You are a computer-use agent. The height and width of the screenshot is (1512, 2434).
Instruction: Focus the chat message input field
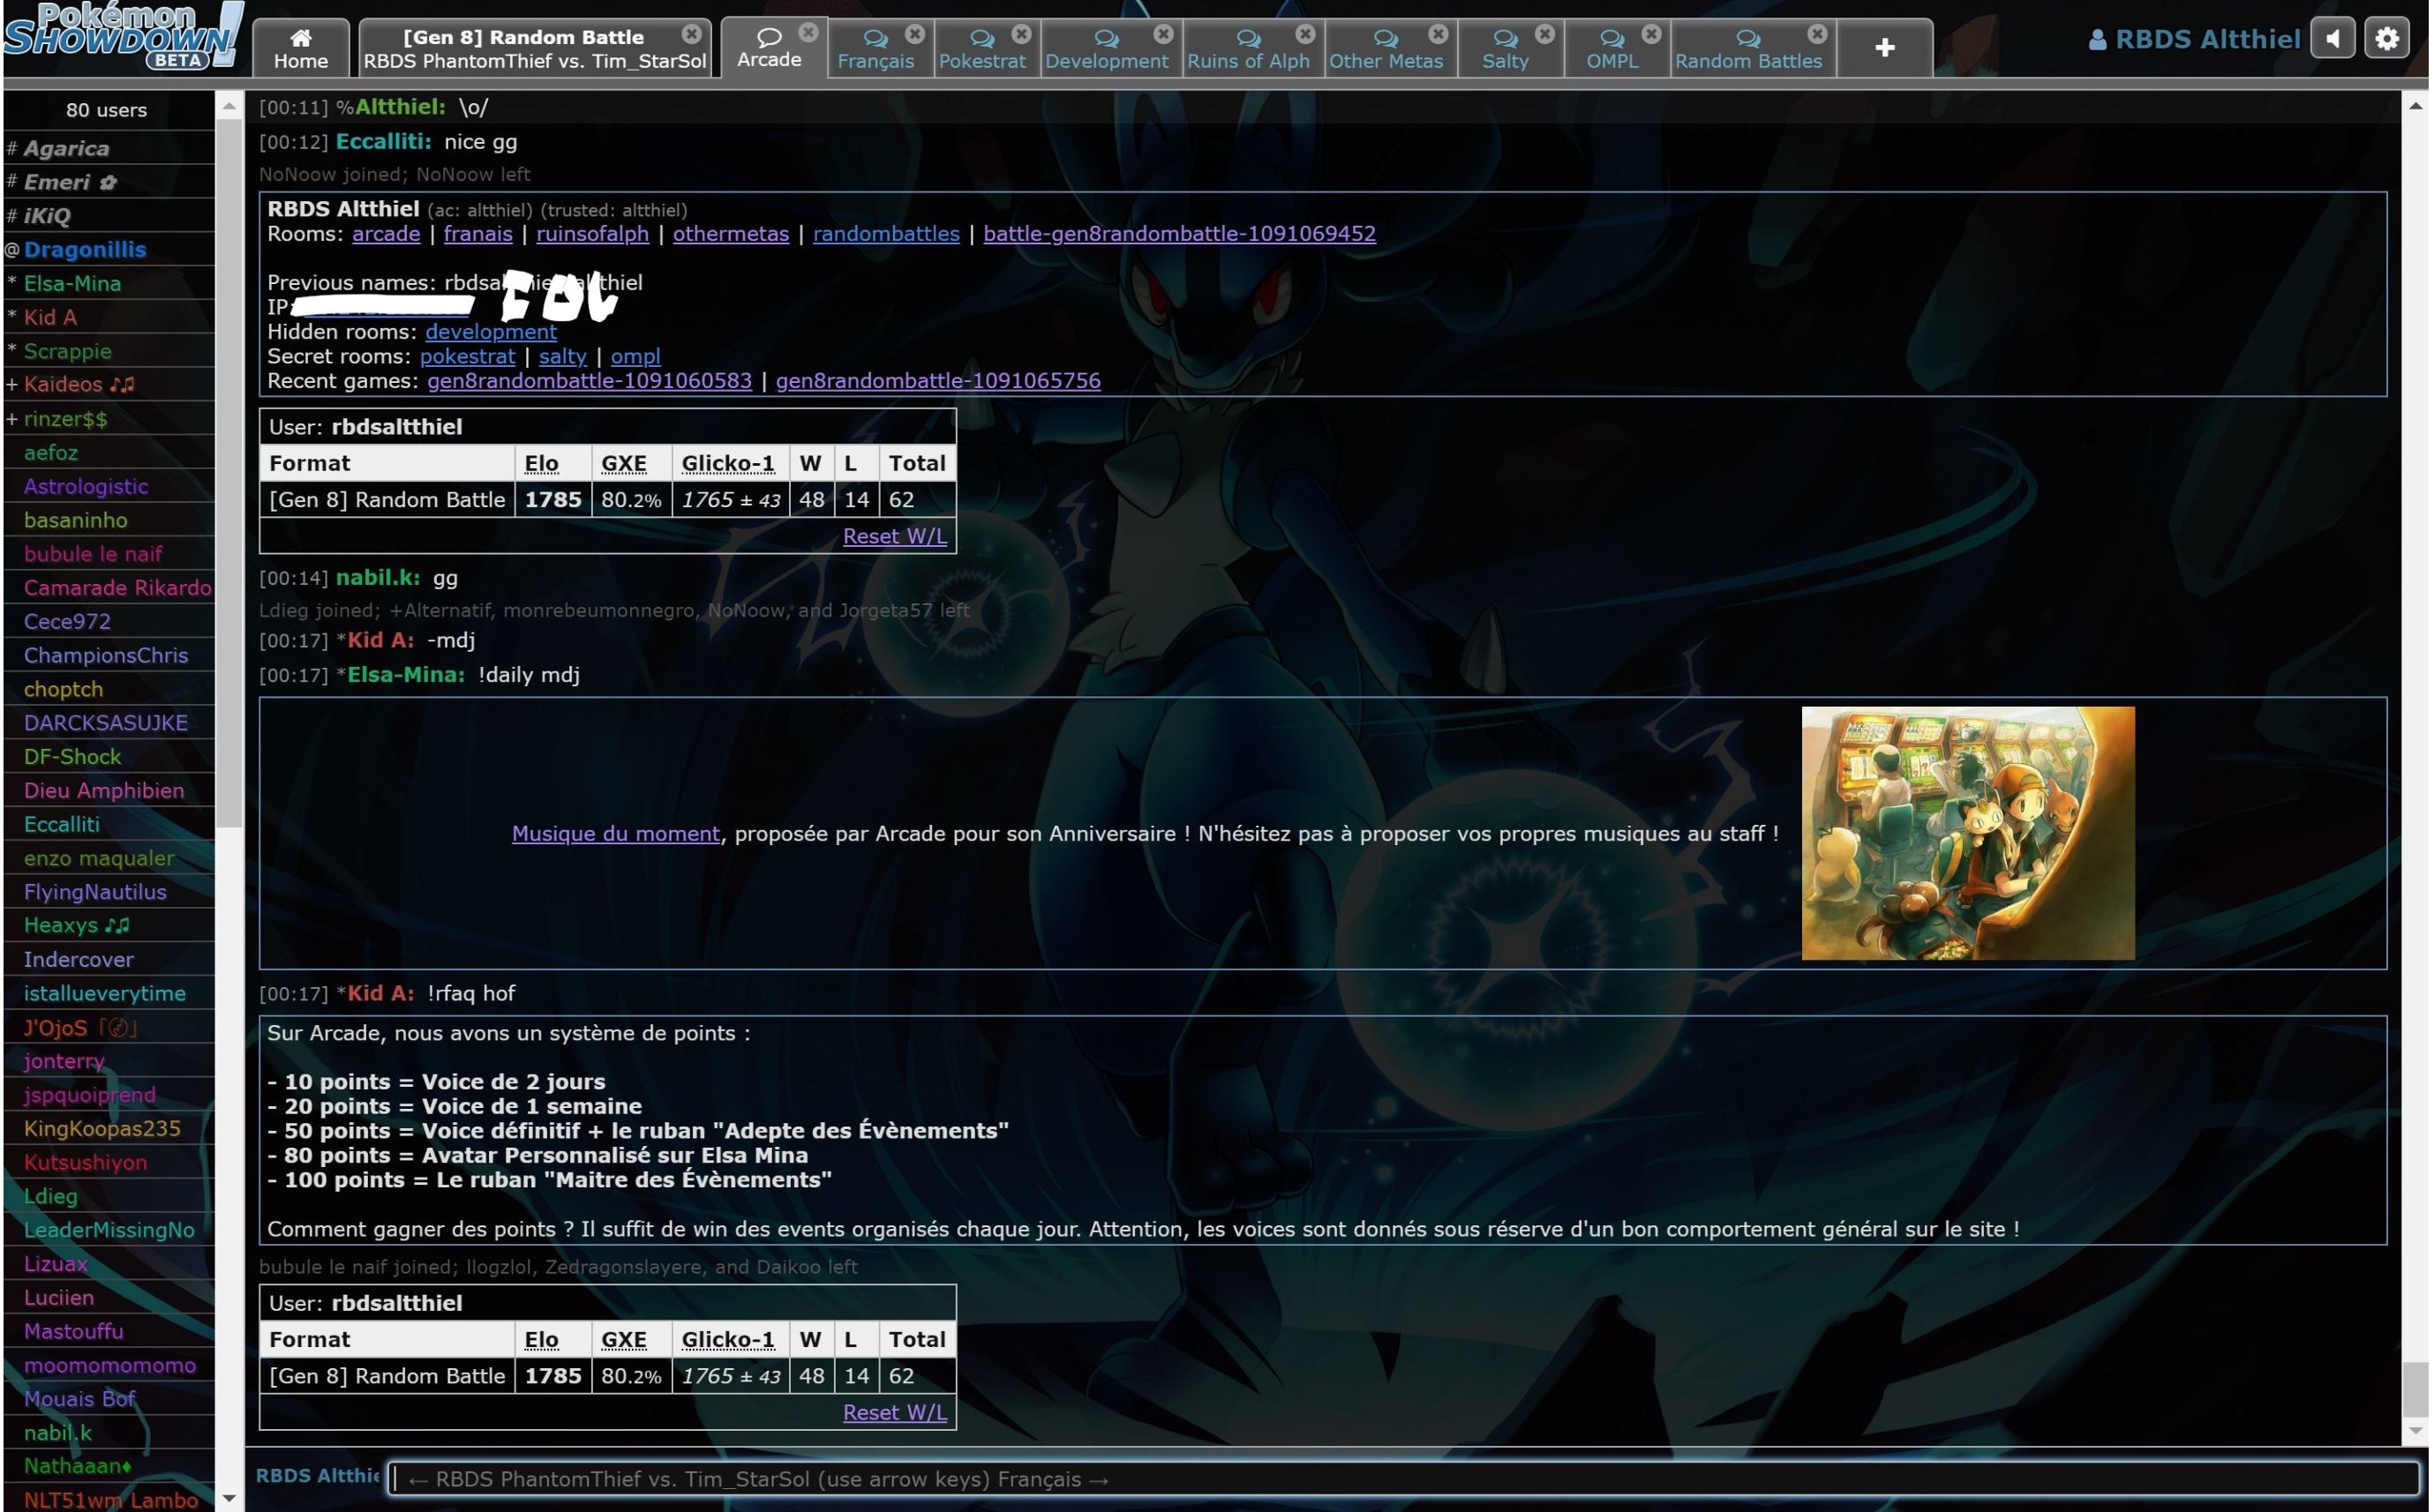(x=1402, y=1479)
